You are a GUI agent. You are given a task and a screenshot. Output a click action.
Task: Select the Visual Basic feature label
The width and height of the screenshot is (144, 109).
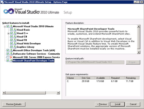(x=23, y=30)
